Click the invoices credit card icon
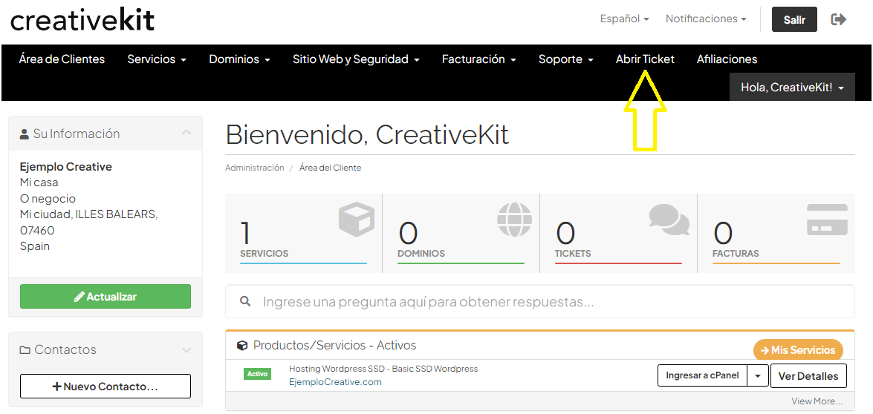Image resolution: width=873 pixels, height=414 pixels. pyautogui.click(x=827, y=220)
